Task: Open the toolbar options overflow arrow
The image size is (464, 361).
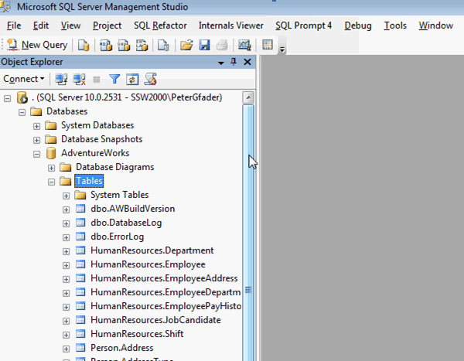Action: pyautogui.click(x=282, y=49)
